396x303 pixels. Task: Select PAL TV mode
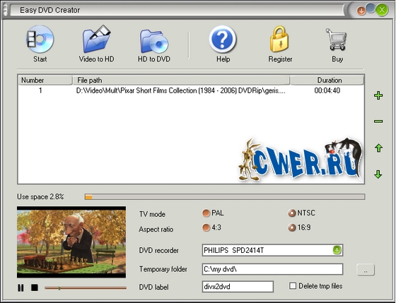206,213
